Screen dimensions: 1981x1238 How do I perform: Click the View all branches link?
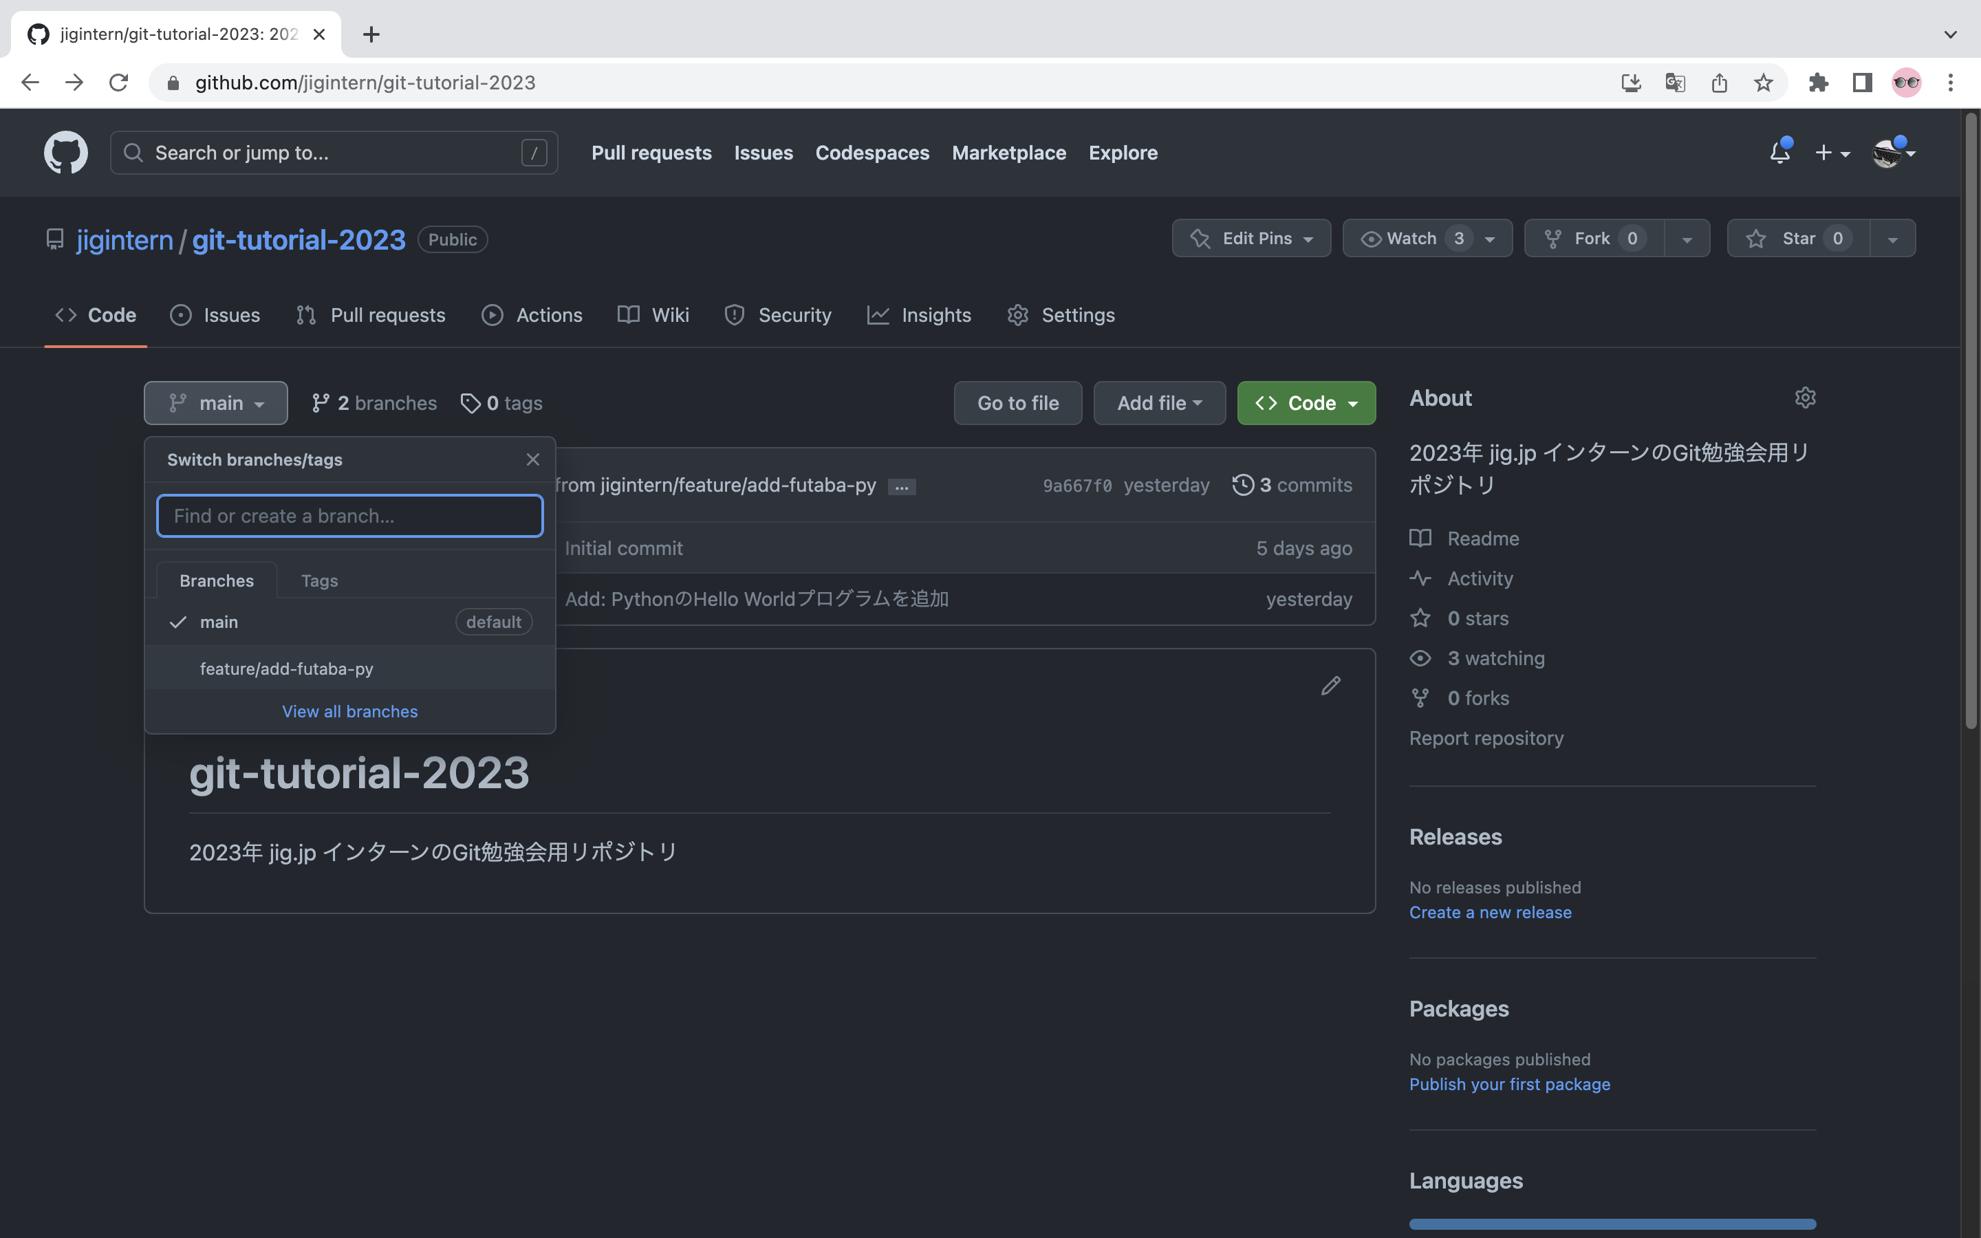[349, 710]
